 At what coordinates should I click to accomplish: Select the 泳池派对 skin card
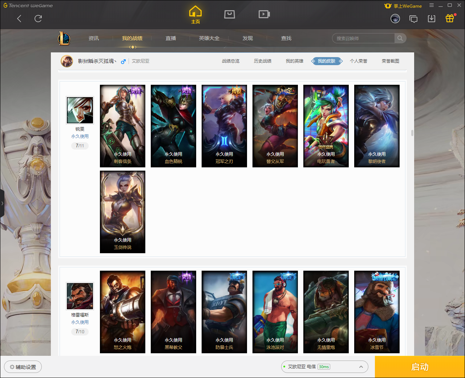[275, 312]
